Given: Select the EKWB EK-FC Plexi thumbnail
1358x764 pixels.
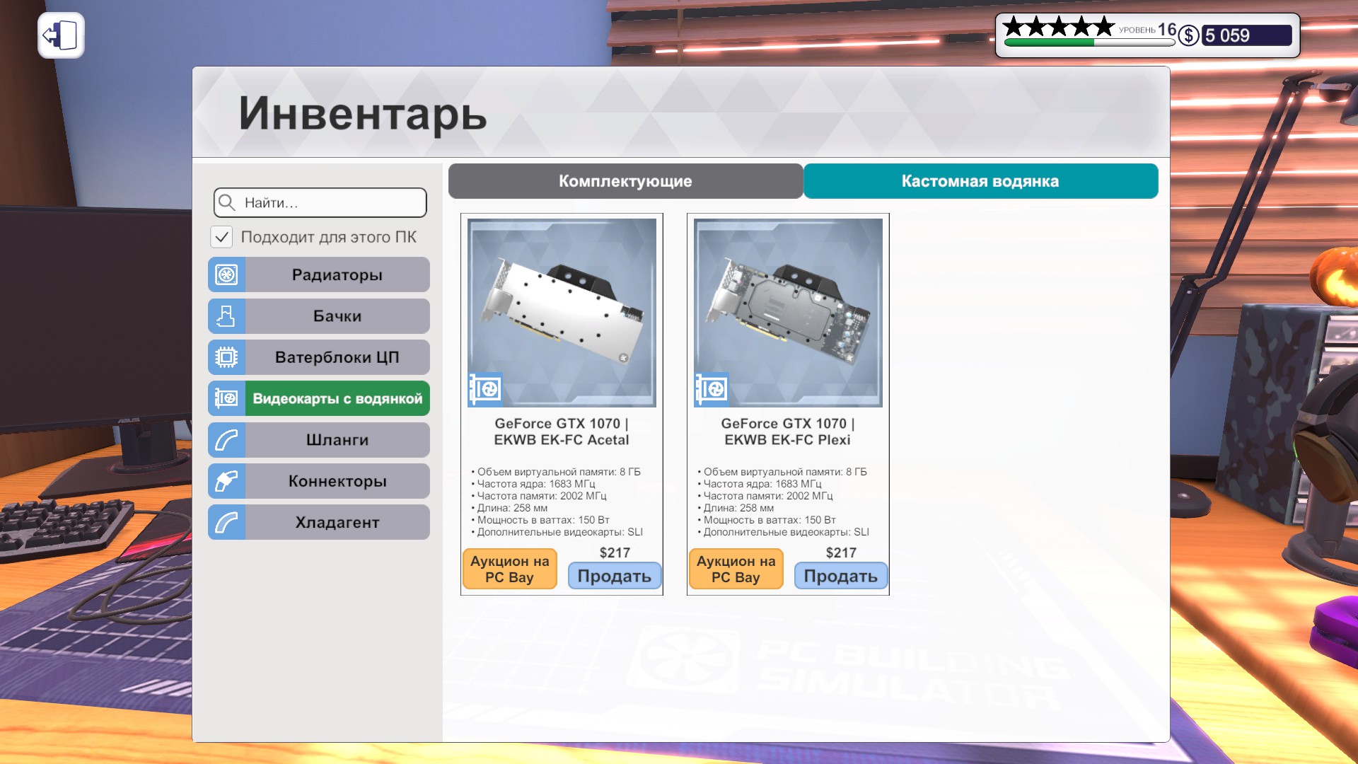Looking at the screenshot, I should [x=788, y=312].
